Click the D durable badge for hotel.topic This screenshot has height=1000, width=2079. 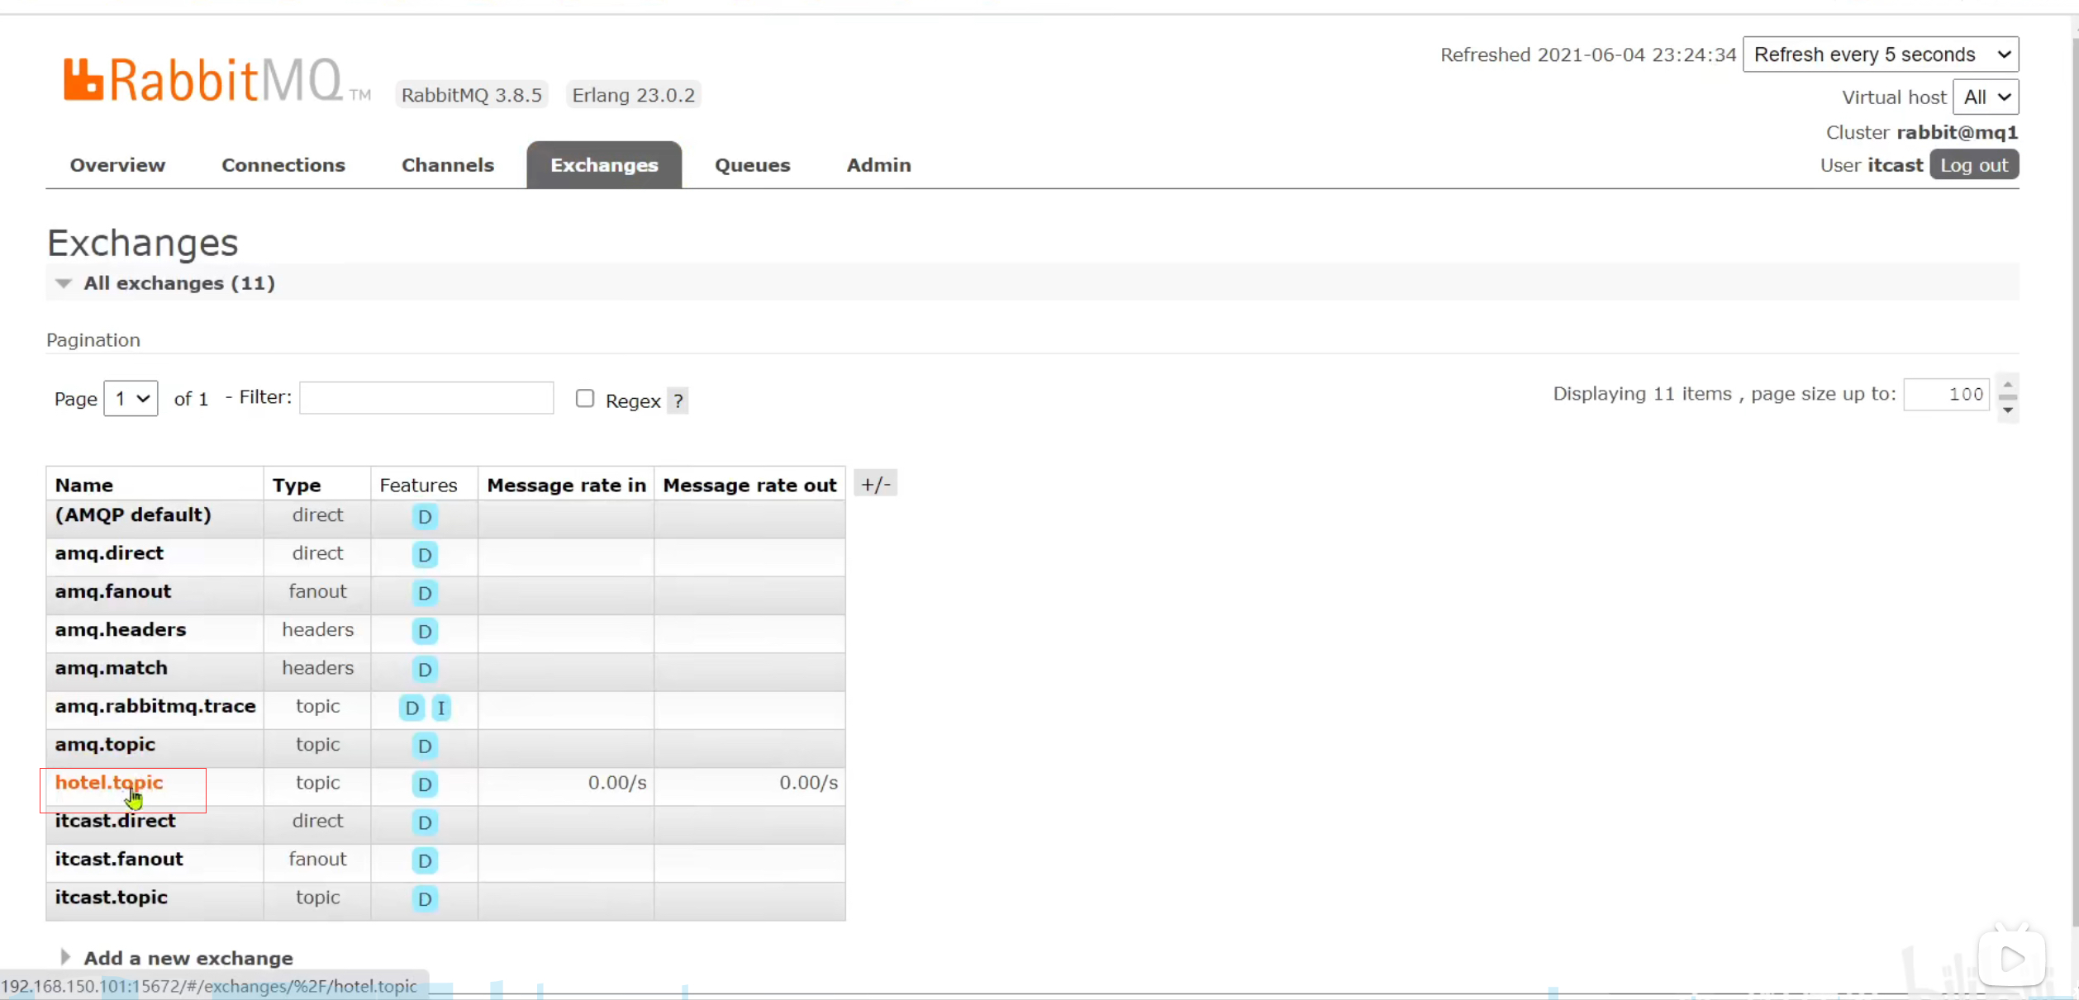pos(424,784)
